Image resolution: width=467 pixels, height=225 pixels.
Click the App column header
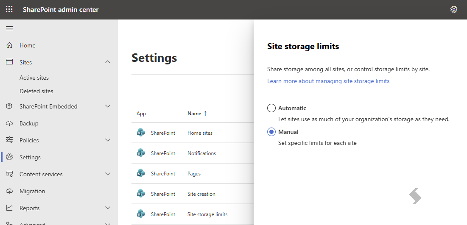(141, 114)
